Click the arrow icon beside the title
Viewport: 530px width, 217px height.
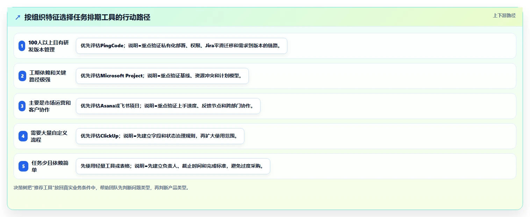click(x=18, y=17)
